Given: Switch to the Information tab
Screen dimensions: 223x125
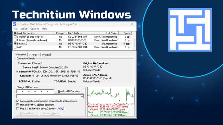Looking at the screenshot, I should pos(20,55).
